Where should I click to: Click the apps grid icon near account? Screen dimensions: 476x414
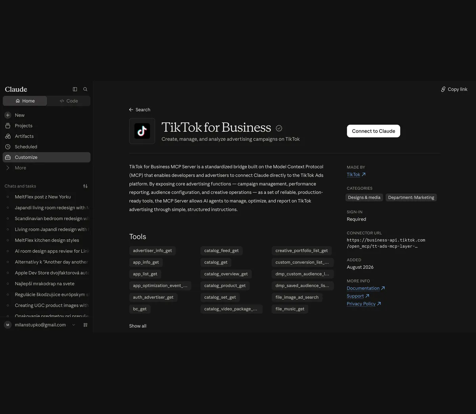click(85, 325)
